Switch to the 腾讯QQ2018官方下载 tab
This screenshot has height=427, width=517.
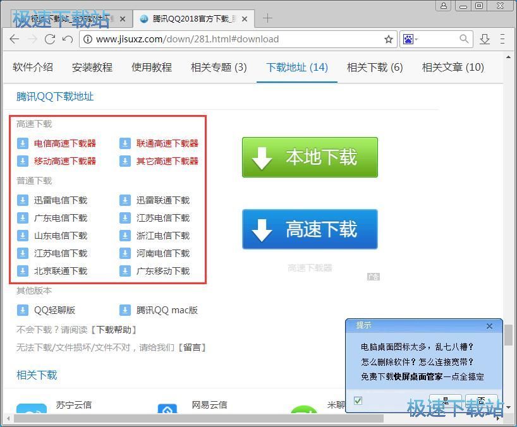click(194, 19)
